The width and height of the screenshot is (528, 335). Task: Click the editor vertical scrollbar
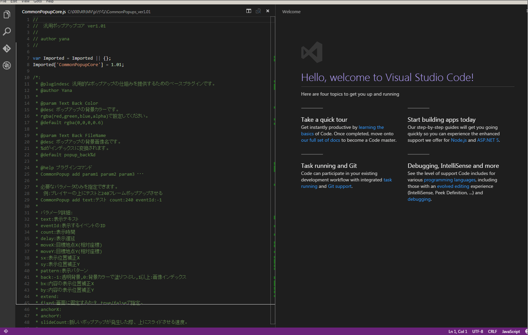click(273, 170)
